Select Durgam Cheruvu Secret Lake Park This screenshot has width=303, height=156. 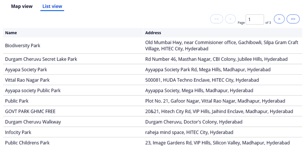point(153,59)
